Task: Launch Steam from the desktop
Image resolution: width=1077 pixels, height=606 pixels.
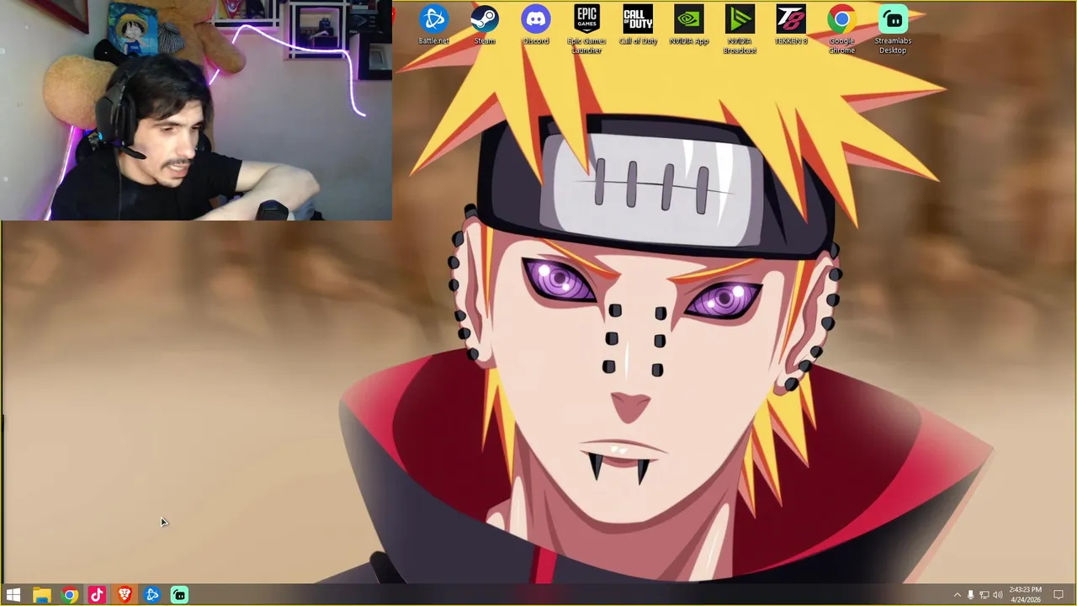Action: (485, 25)
